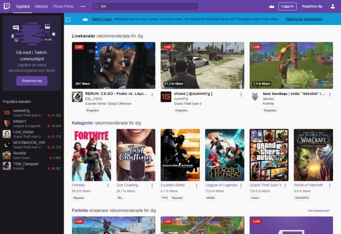Click Lord_Kebun avatar in sidebar
Screen dimensions: 341x234
[6, 134]
